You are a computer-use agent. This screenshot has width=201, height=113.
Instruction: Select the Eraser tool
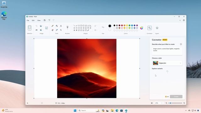click(52, 30)
